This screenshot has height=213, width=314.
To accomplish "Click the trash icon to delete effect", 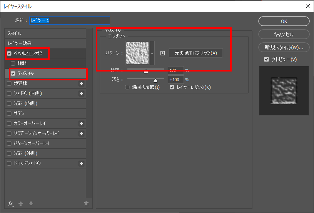I will [86, 204].
